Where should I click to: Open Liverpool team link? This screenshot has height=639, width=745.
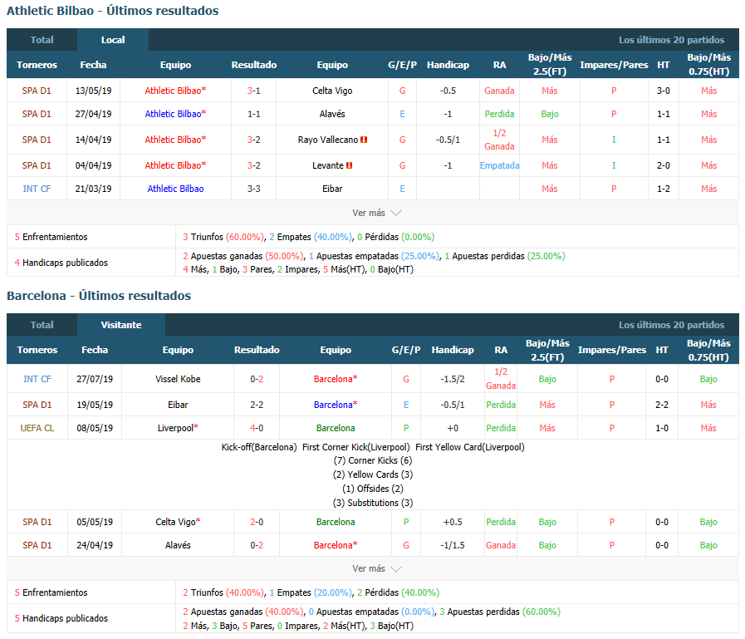pyautogui.click(x=178, y=428)
